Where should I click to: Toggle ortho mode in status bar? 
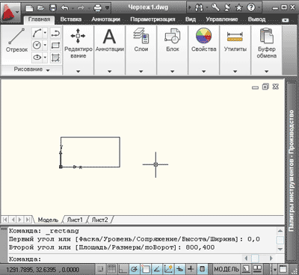coord(123,269)
